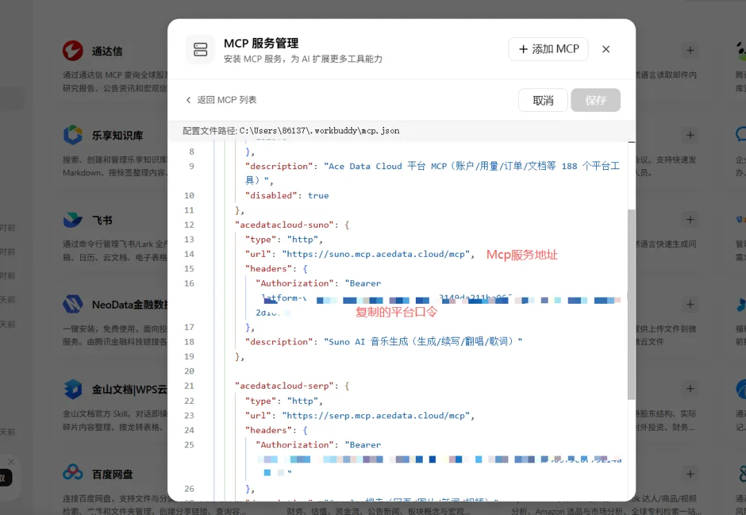Click the 保存 button
The width and height of the screenshot is (746, 515).
[x=595, y=100]
